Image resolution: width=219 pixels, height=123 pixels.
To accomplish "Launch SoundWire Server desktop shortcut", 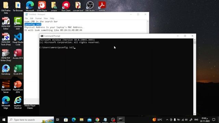I will [x=6, y=87].
